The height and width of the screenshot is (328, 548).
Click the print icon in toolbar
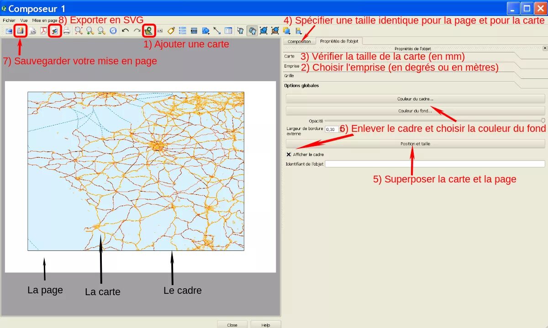[67, 31]
